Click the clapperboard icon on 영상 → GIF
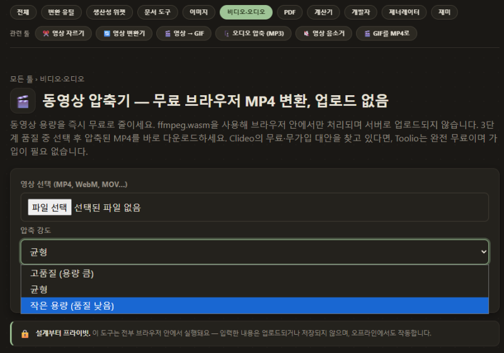Image resolution: width=504 pixels, height=353 pixels. coord(168,33)
